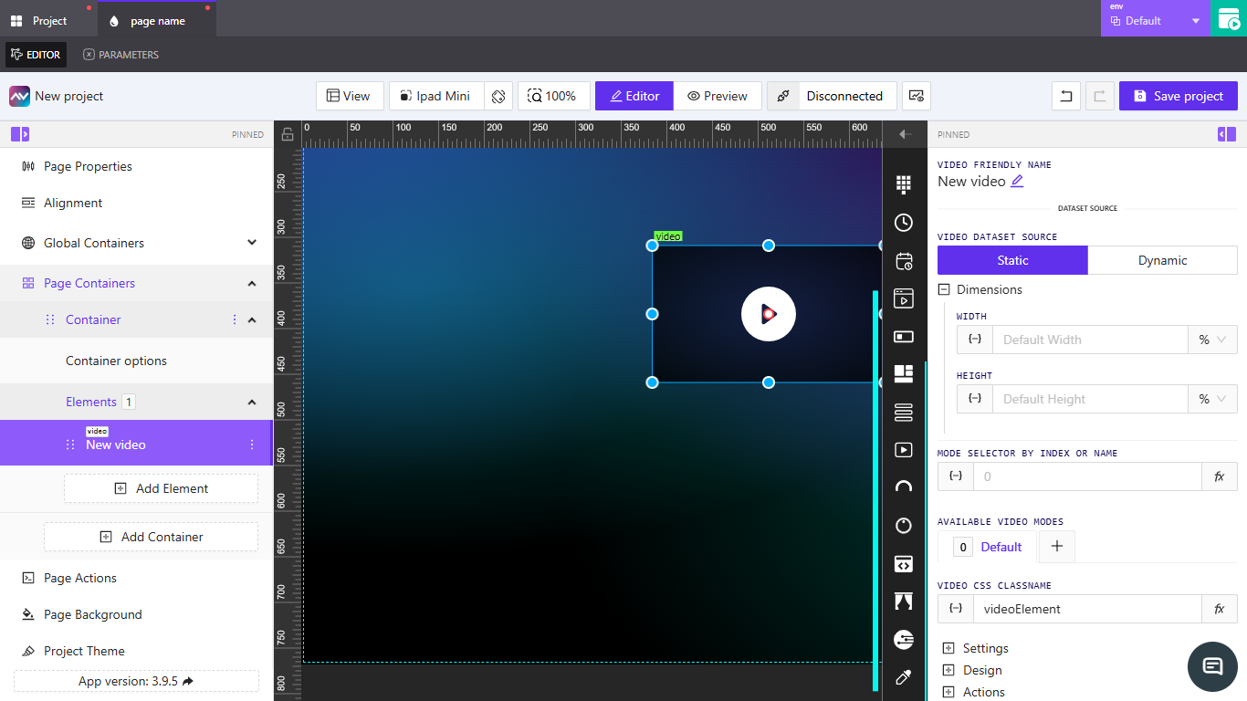Keep Static selected for video dataset source
The width and height of the screenshot is (1247, 701).
click(1012, 260)
